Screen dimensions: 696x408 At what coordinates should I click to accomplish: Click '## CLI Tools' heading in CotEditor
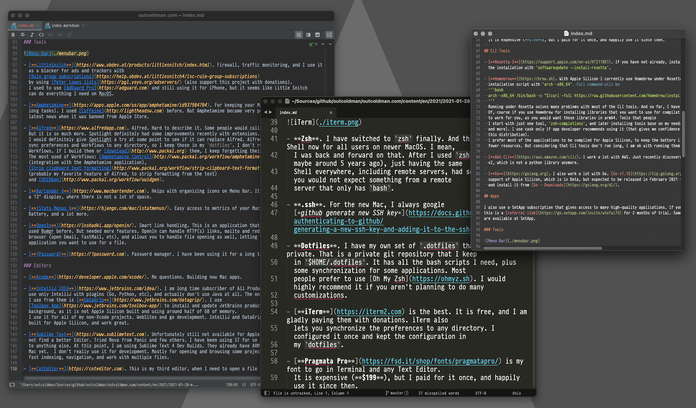497,51
